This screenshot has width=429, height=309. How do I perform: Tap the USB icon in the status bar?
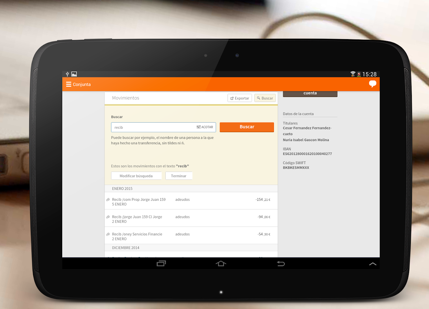click(x=67, y=74)
